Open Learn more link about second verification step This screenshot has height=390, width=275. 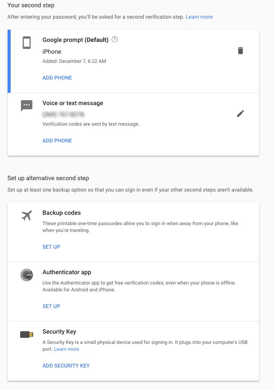point(199,17)
